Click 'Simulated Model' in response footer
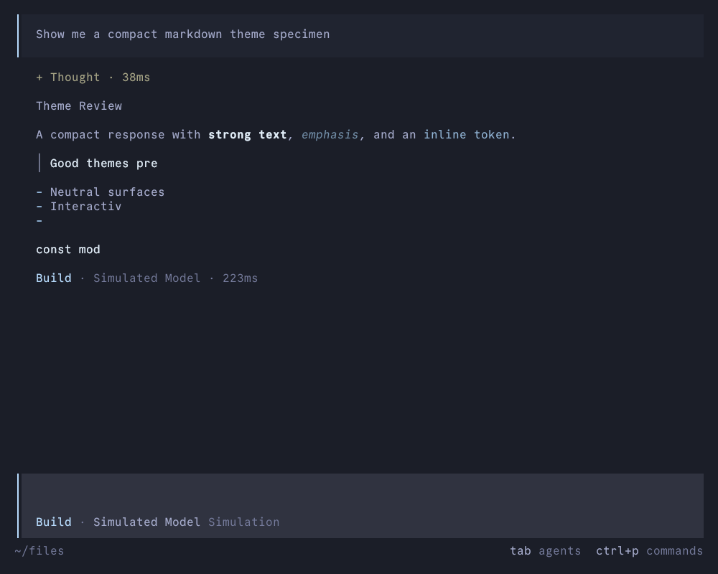Image resolution: width=718 pixels, height=574 pixels. tap(146, 278)
